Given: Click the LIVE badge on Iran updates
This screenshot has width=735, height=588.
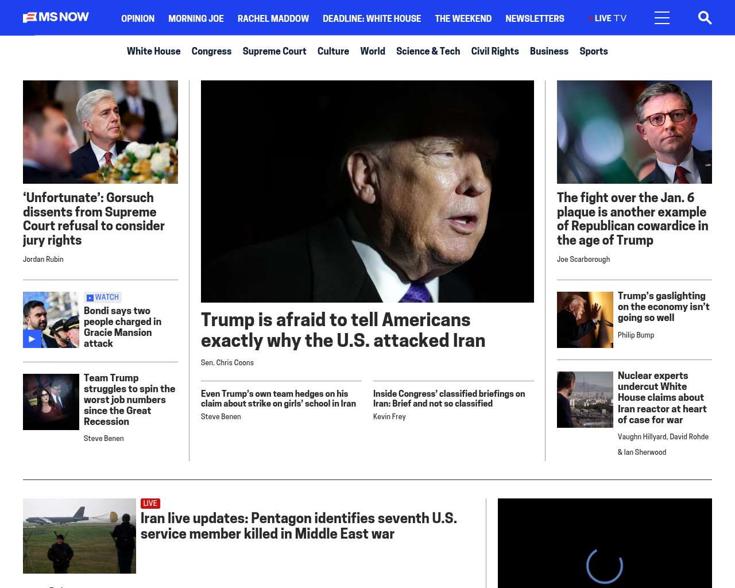Looking at the screenshot, I should tap(150, 504).
